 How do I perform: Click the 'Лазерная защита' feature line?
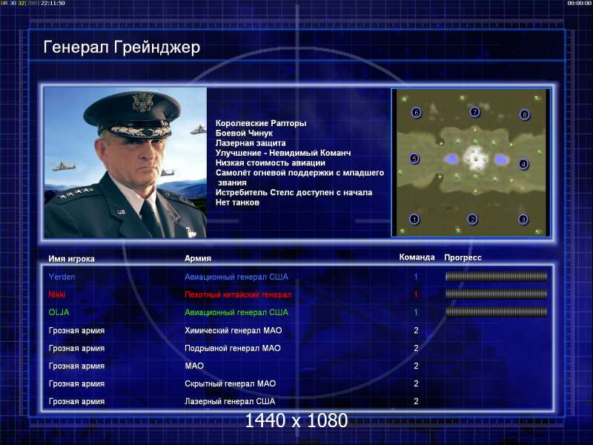[251, 143]
